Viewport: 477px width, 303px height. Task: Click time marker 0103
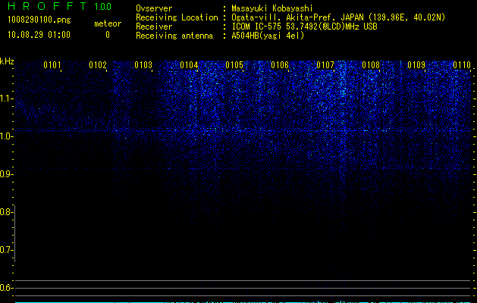(x=143, y=65)
